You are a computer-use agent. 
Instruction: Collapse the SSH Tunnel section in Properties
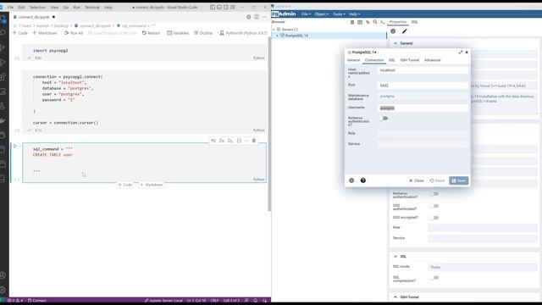coord(395,297)
